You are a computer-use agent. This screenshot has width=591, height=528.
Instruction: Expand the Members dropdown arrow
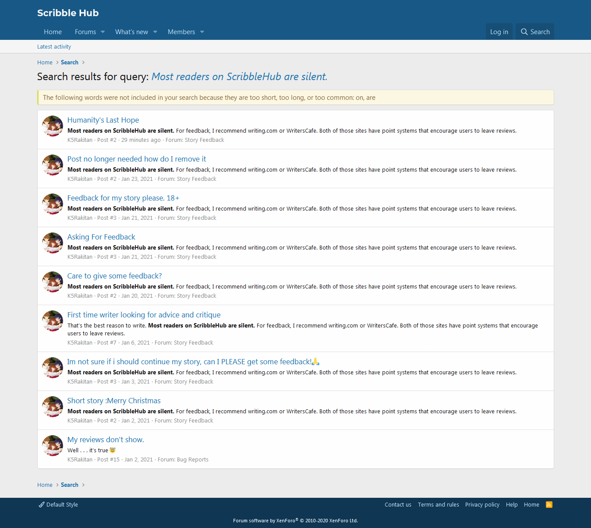click(202, 32)
